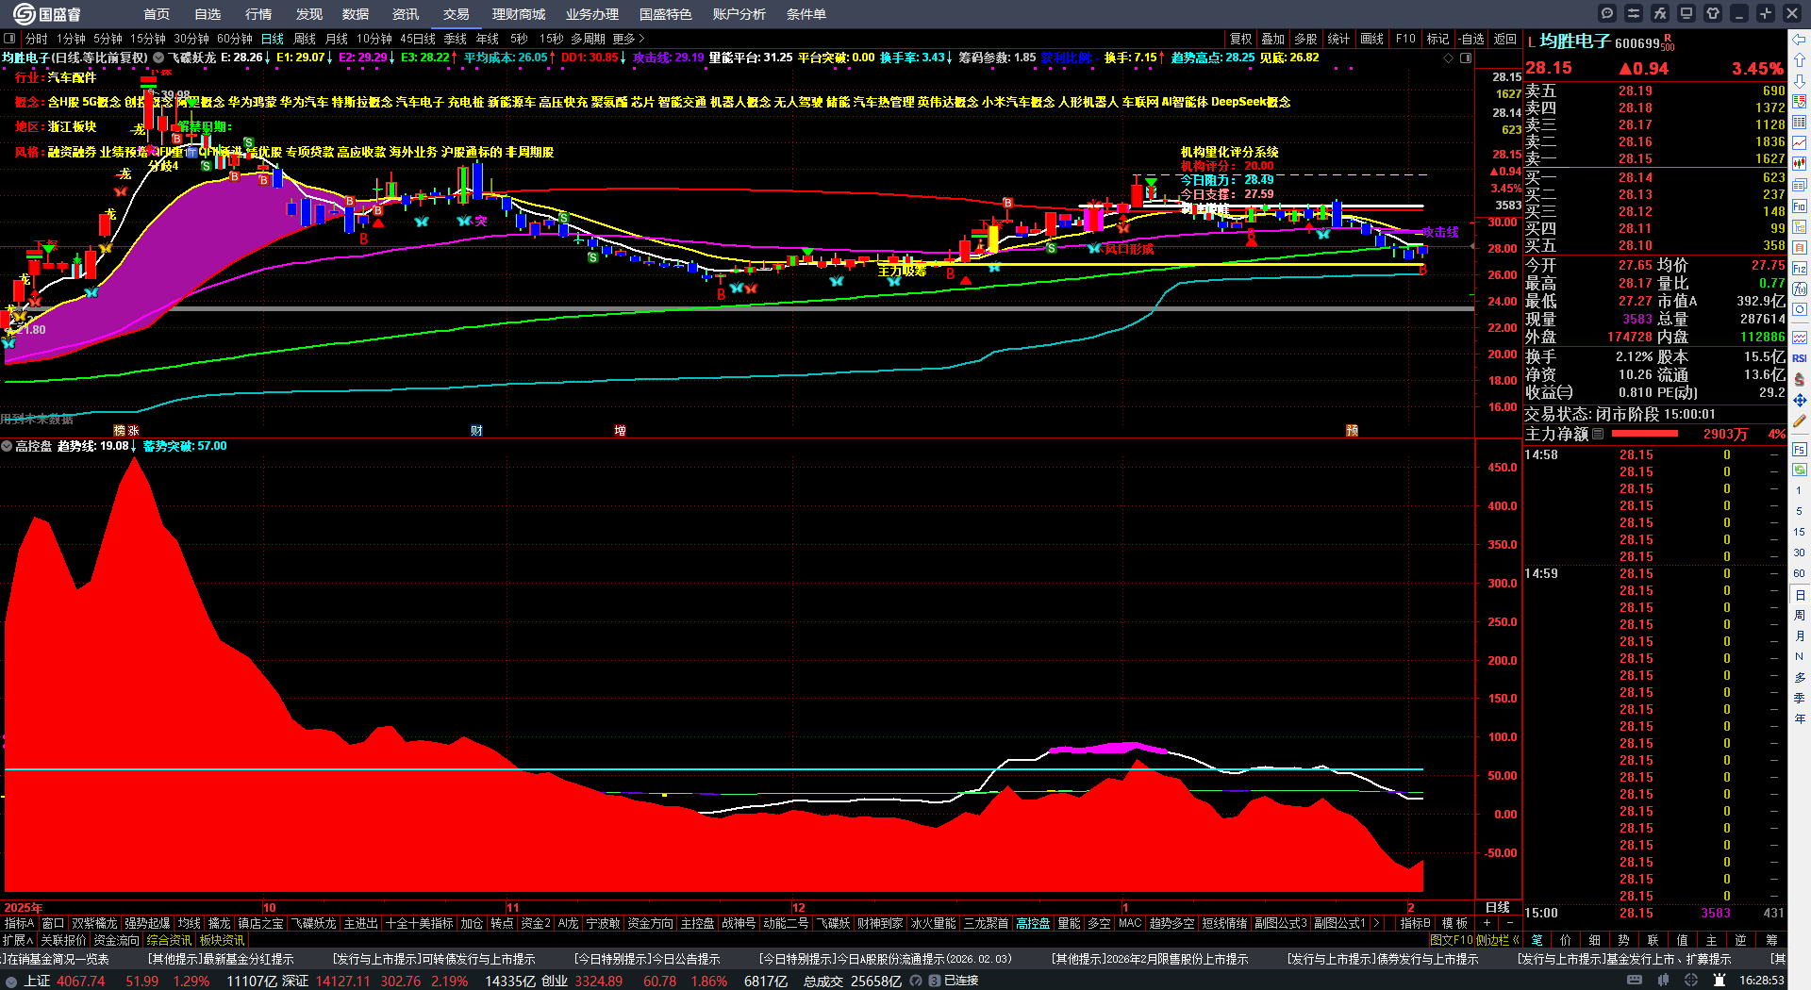Open the 窗口 window count selector
Screen dimensions: 1811x990
[x=53, y=923]
